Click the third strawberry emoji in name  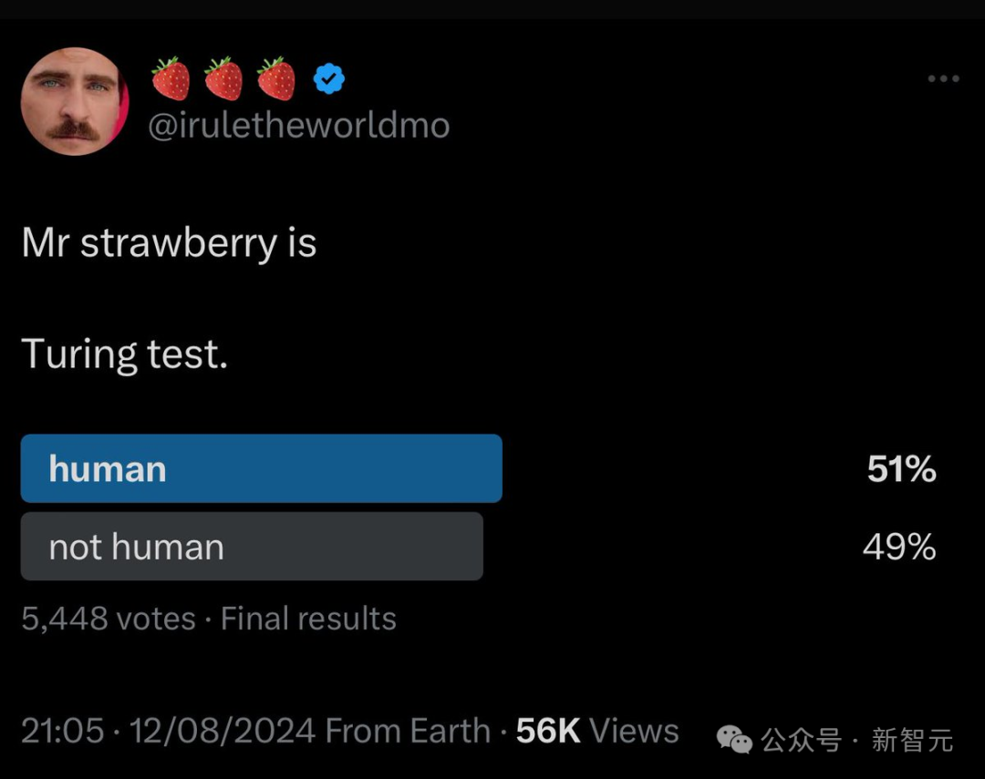pos(276,78)
